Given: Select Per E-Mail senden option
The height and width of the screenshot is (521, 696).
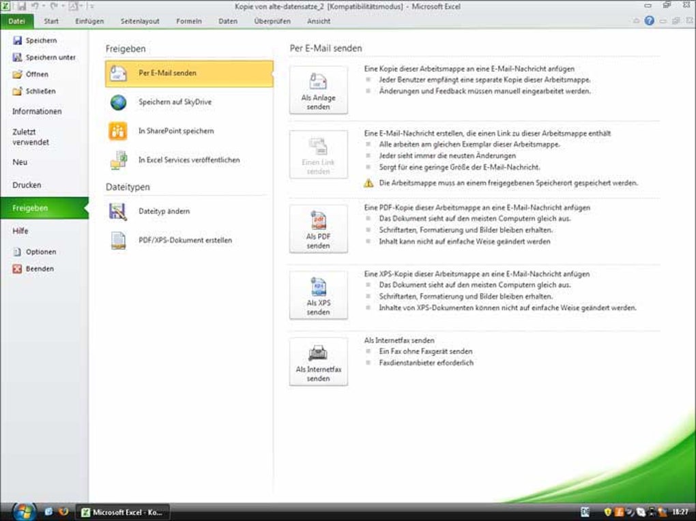Looking at the screenshot, I should click(189, 74).
